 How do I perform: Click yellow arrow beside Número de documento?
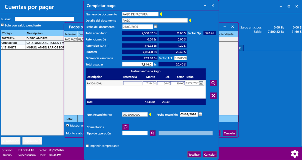[x=161, y=14]
